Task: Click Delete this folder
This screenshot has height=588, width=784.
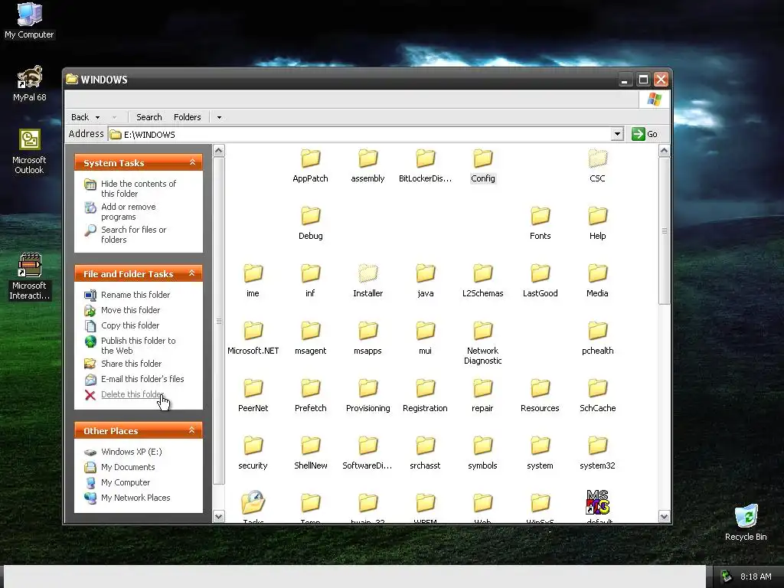Action: 132,394
